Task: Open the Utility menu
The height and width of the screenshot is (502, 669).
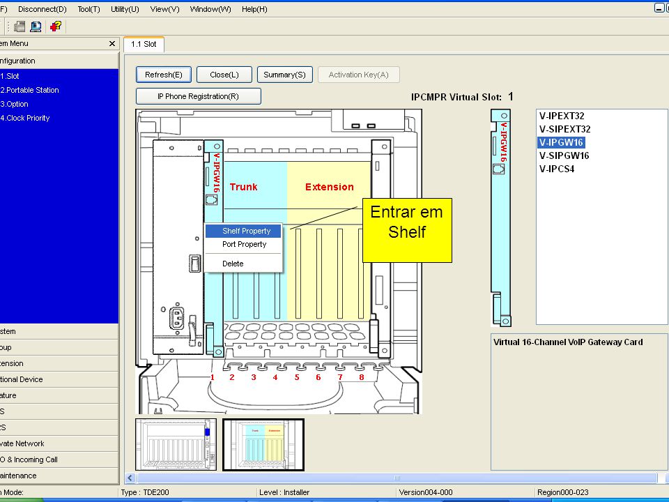Action: pyautogui.click(x=125, y=9)
